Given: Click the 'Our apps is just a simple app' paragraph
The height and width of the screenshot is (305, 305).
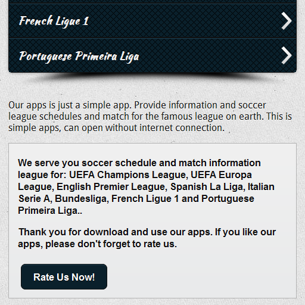Looking at the screenshot, I should tap(150, 116).
